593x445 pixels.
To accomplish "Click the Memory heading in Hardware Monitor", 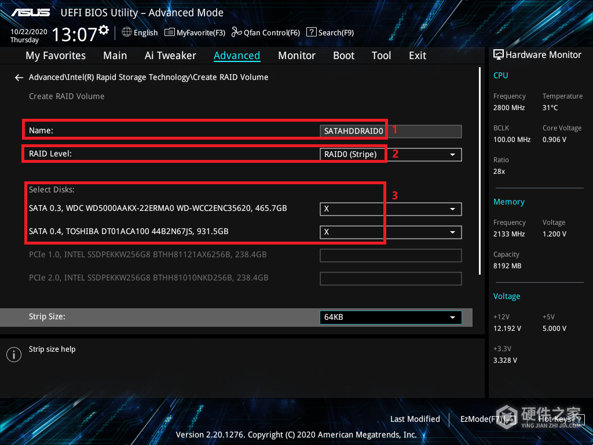I will pyautogui.click(x=508, y=202).
